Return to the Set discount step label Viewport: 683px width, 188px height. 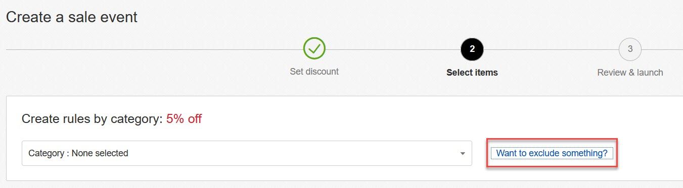pyautogui.click(x=314, y=72)
